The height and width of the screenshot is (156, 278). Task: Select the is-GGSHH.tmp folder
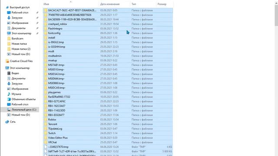(56, 47)
